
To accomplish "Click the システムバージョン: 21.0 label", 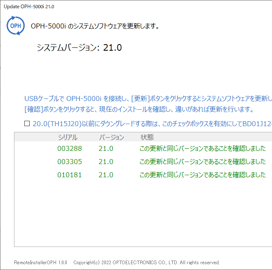I will (79, 47).
